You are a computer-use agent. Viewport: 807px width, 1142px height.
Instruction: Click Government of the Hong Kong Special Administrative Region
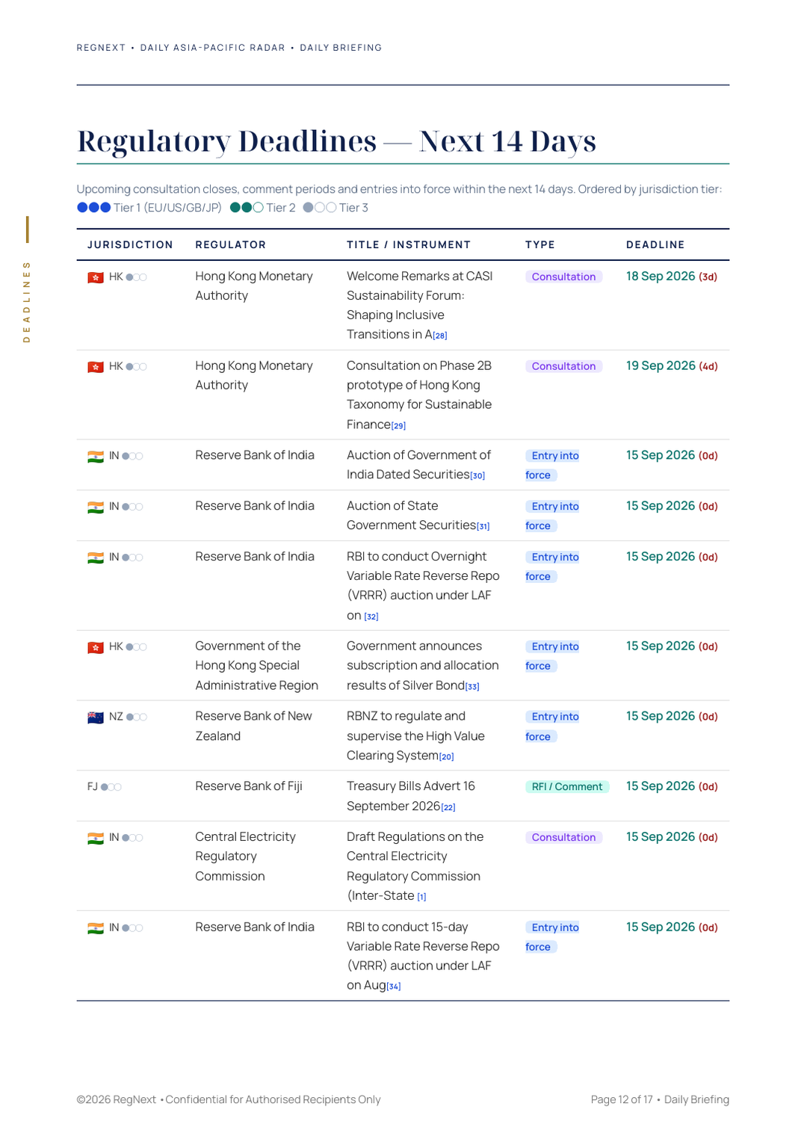point(257,666)
